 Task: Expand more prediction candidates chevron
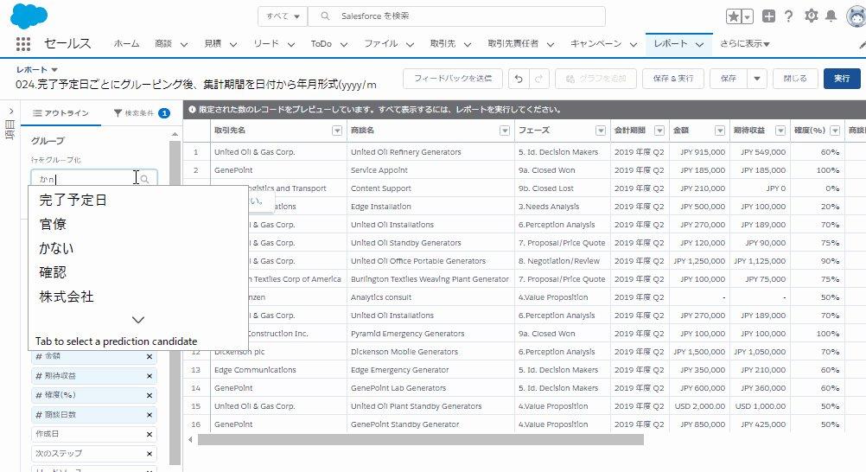click(138, 320)
